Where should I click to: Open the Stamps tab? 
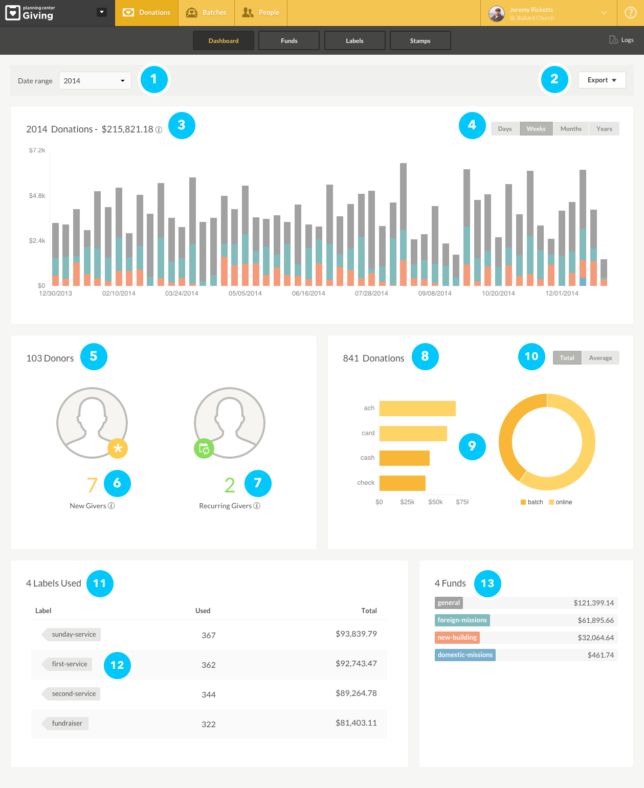(x=420, y=40)
